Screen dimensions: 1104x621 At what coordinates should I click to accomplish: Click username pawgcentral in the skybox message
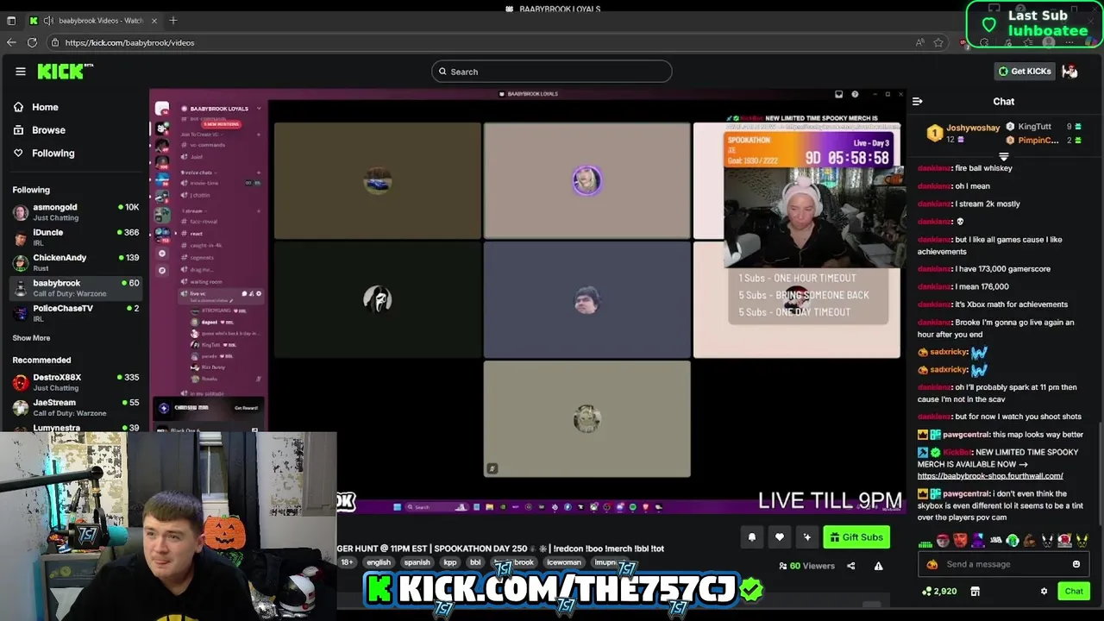tap(965, 494)
